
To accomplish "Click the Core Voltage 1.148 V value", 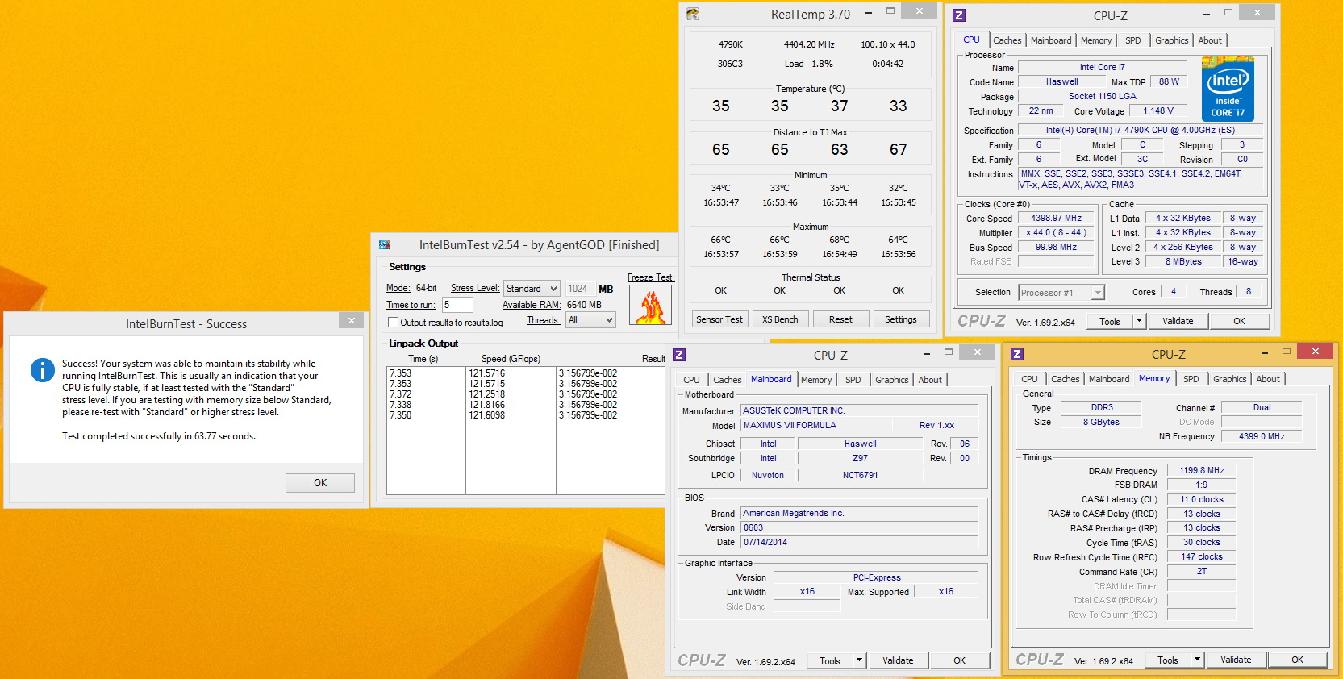I will [1158, 111].
